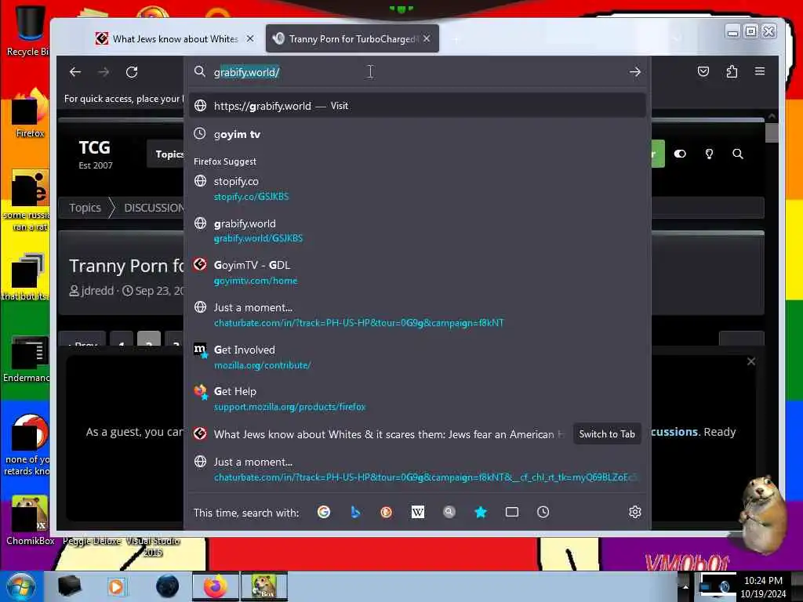Screen dimensions: 803x602
Task: Click the Go arrow in the address bar
Action: (x=635, y=71)
